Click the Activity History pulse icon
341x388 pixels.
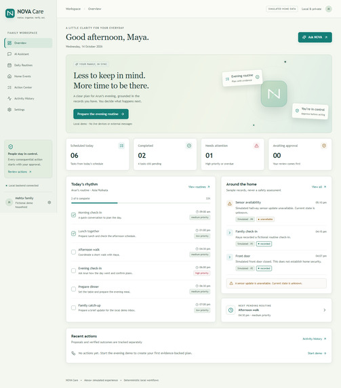click(x=9, y=98)
